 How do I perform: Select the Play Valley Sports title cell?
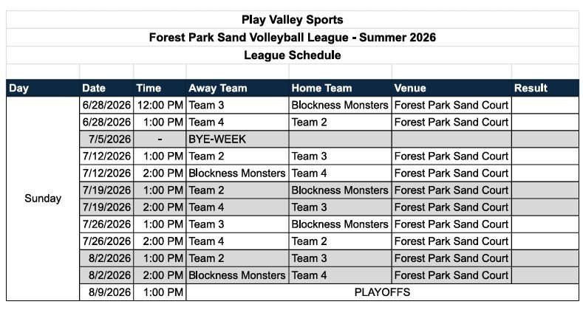pos(293,20)
